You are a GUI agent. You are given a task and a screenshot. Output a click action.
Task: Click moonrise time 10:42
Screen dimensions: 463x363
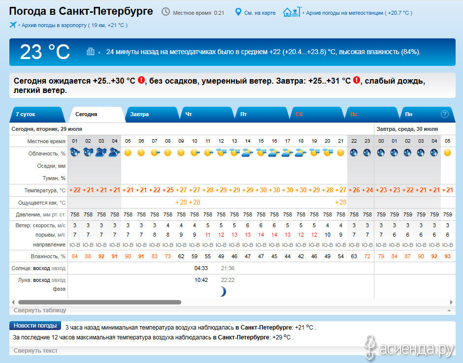(201, 280)
